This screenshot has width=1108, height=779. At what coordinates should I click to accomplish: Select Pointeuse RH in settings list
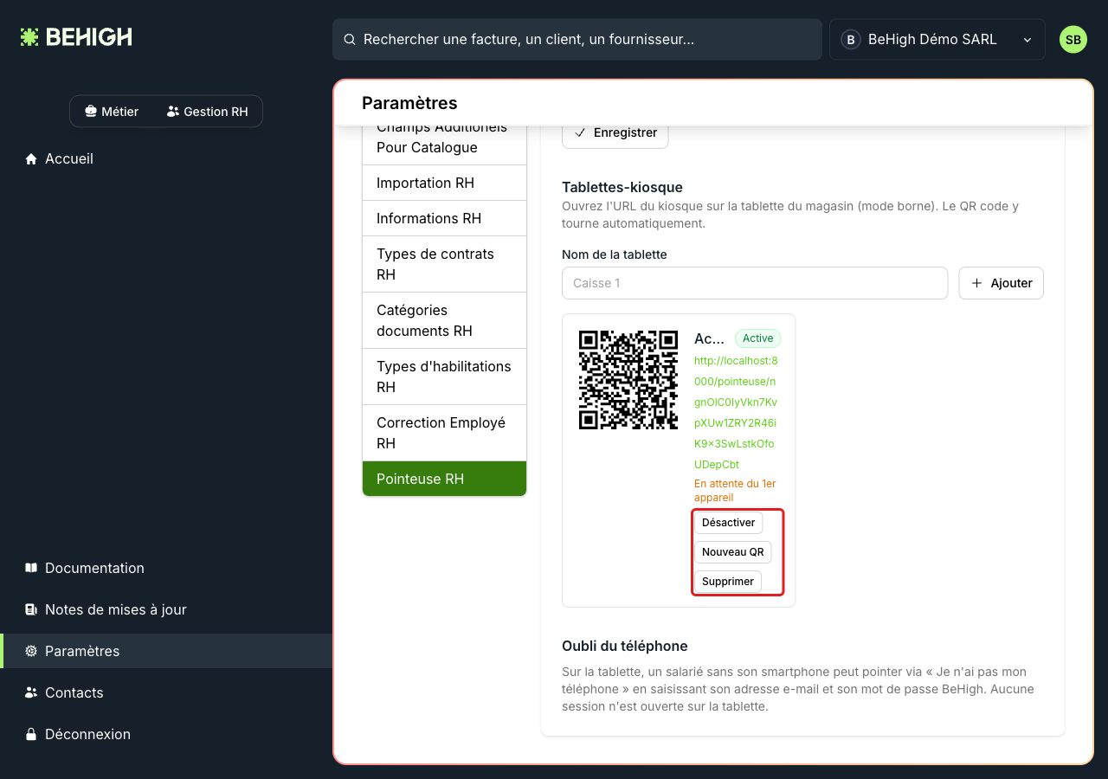[444, 480]
